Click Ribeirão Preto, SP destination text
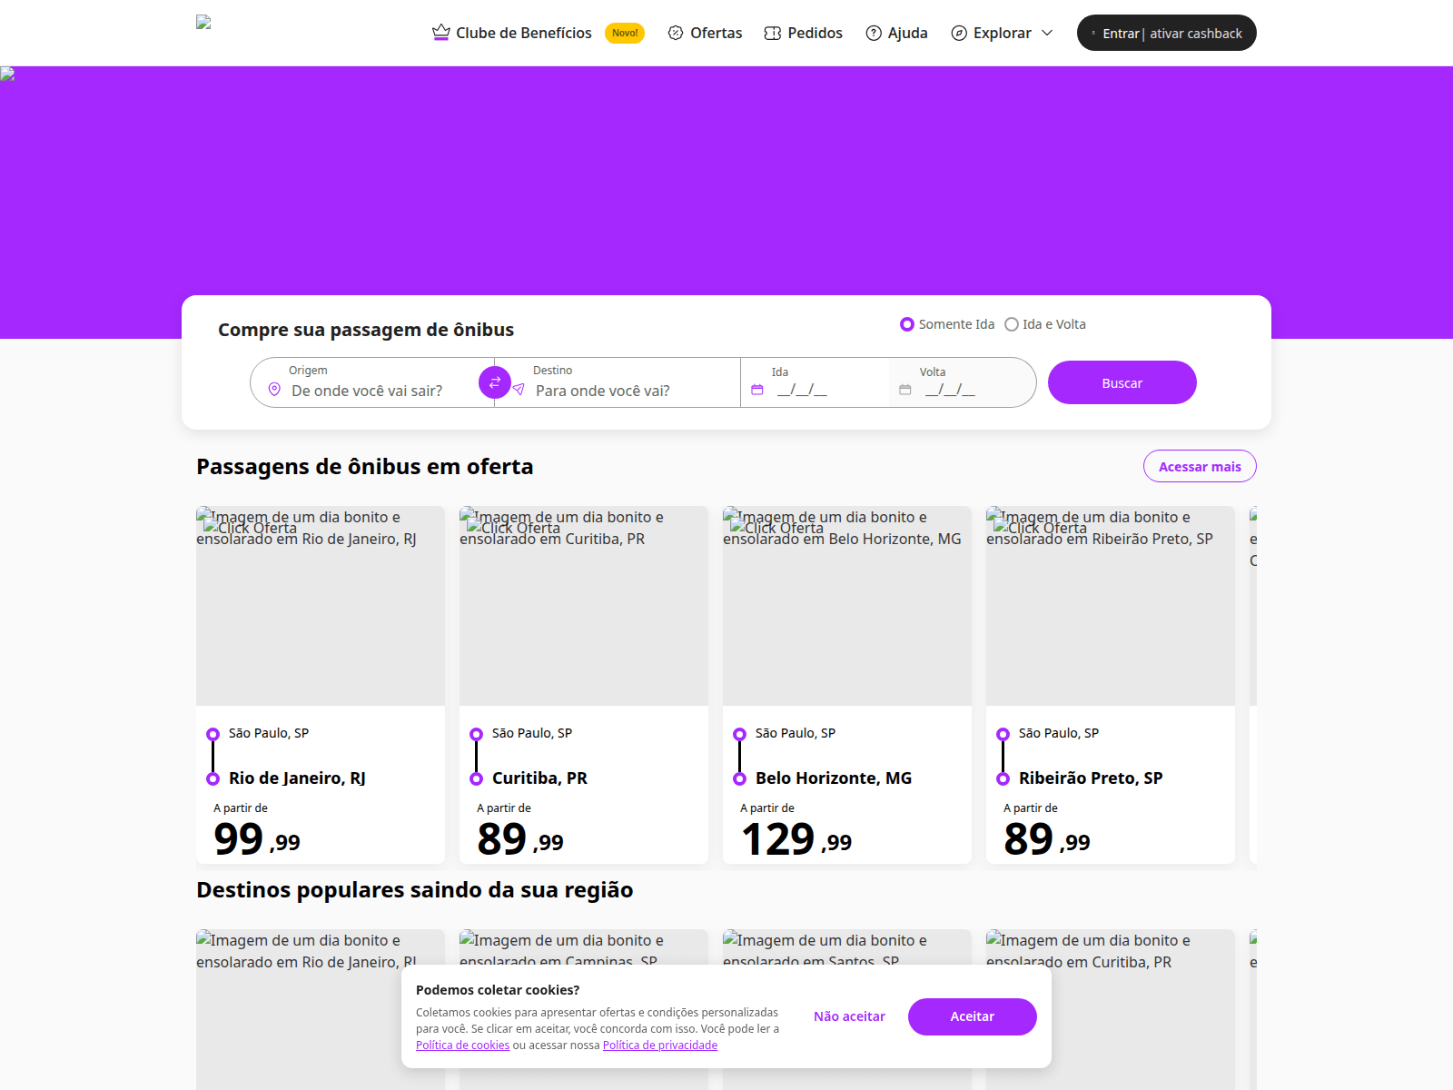This screenshot has width=1453, height=1090. click(1091, 778)
